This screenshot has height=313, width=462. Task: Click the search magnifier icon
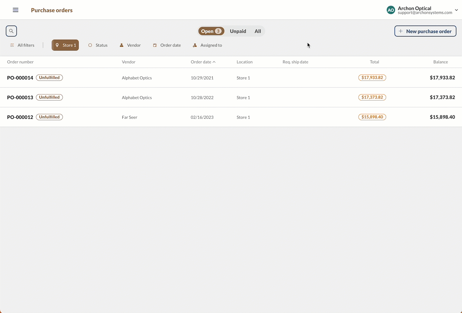pos(11,31)
